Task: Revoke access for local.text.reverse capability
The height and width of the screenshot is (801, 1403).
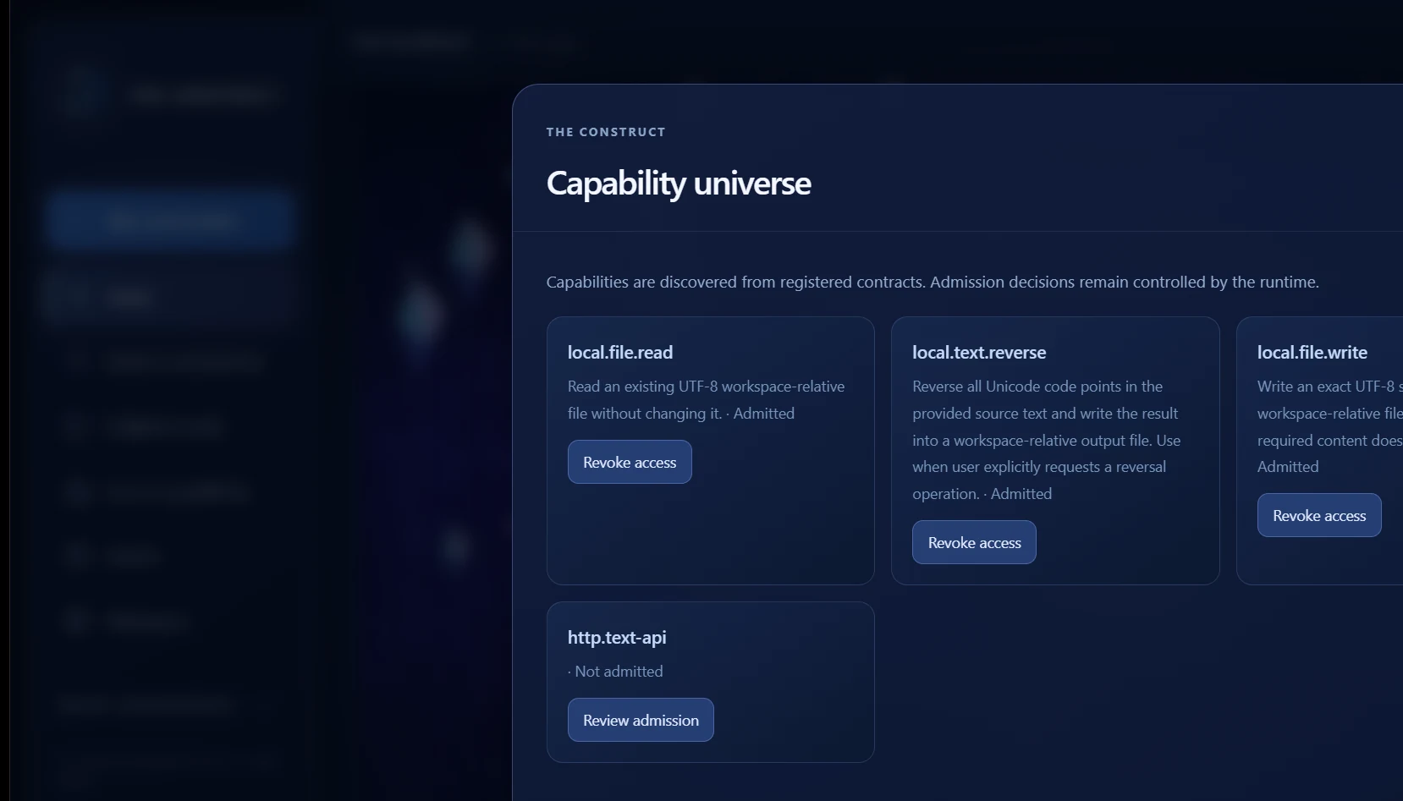Action: (x=974, y=542)
